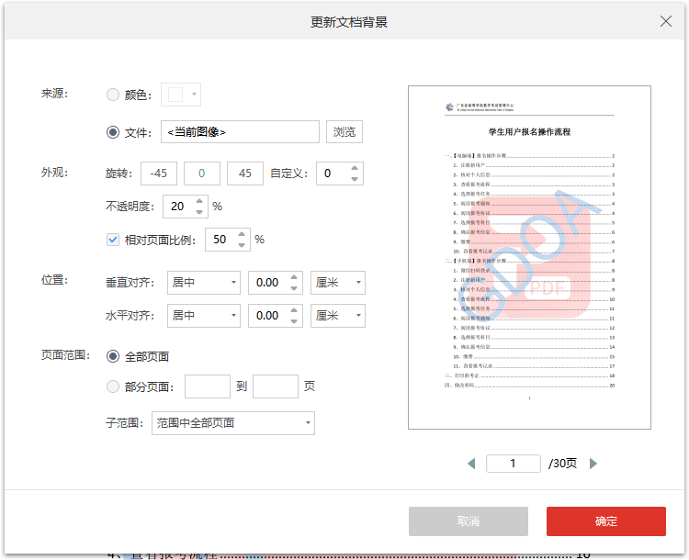This screenshot has height=560, width=689.
Task: Open vertical offset unit 厘米 dropdown
Action: [x=338, y=283]
